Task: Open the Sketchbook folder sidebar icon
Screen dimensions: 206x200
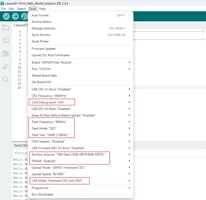Action: pyautogui.click(x=6, y=27)
